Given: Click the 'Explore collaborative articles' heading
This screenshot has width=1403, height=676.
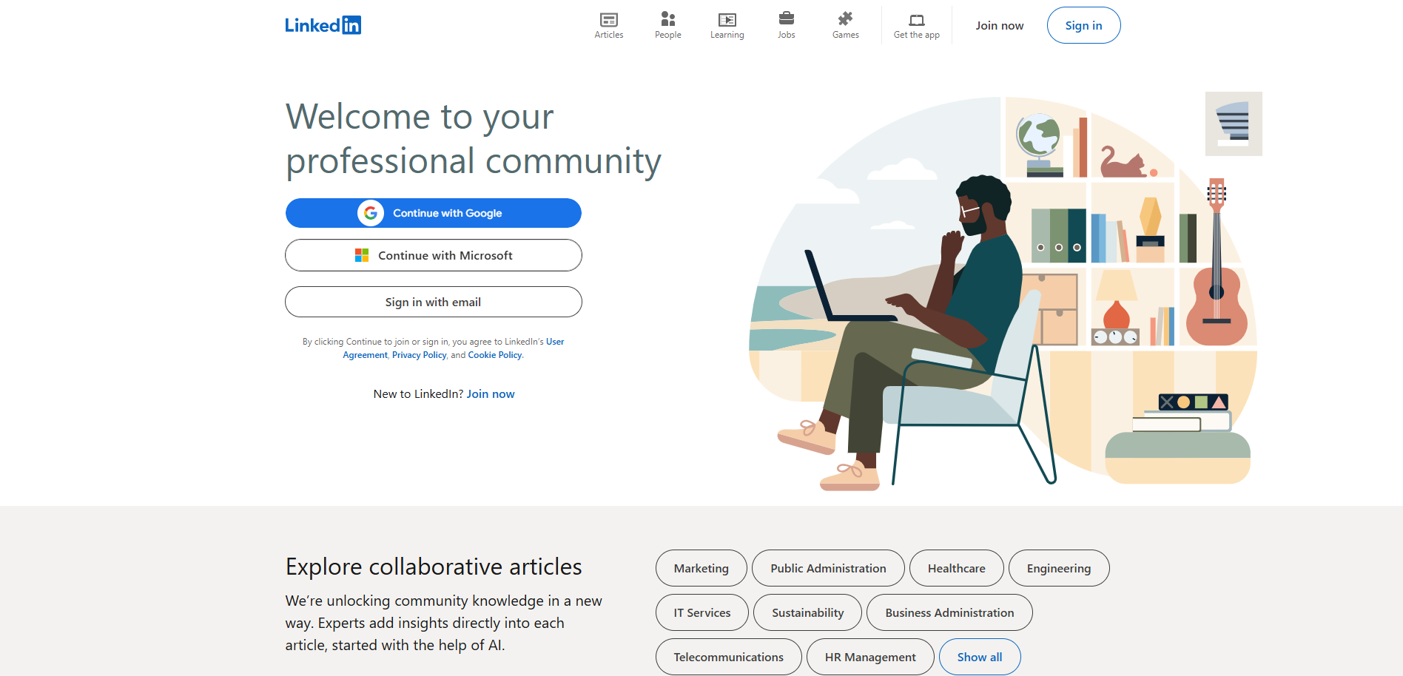Looking at the screenshot, I should coord(434,567).
